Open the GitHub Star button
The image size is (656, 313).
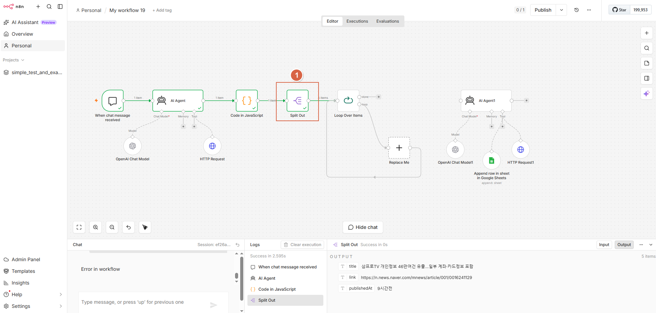pyautogui.click(x=620, y=10)
